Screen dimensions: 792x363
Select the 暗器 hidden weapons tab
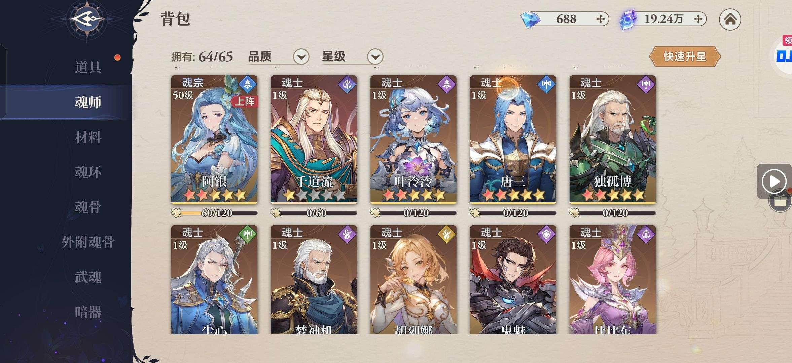click(x=88, y=312)
